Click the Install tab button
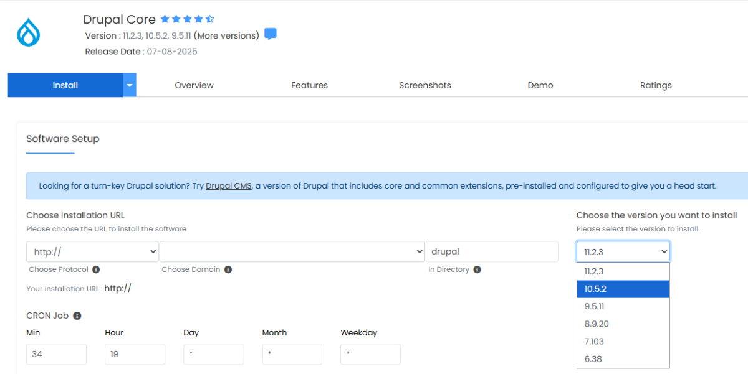Image resolution: width=748 pixels, height=374 pixels. (65, 85)
